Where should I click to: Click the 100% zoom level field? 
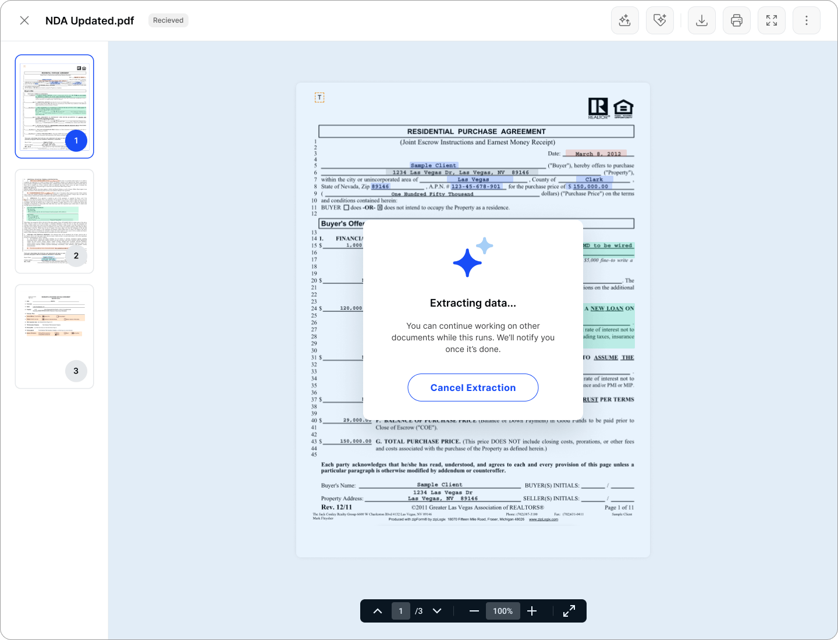tap(503, 611)
